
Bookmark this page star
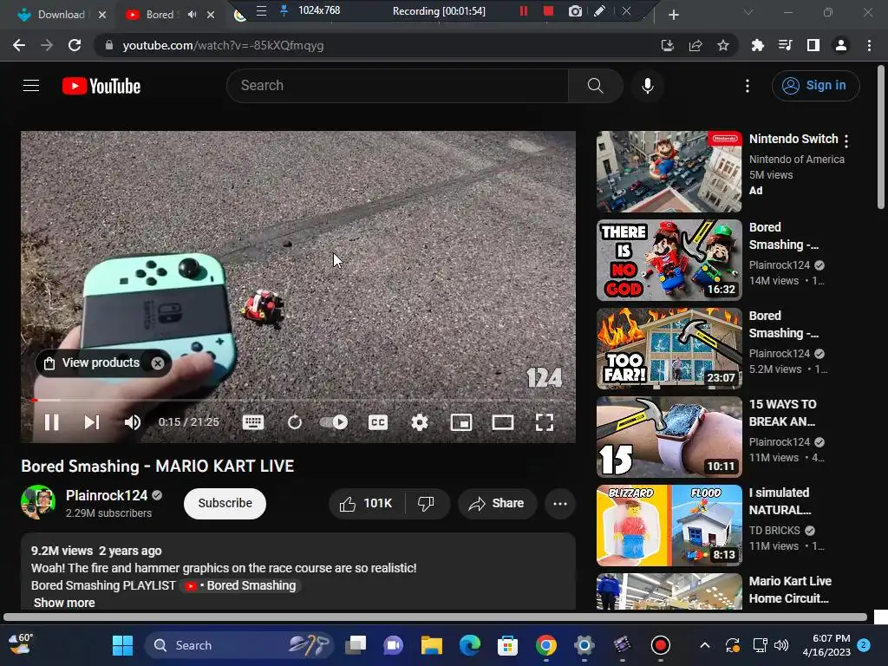pyautogui.click(x=723, y=45)
